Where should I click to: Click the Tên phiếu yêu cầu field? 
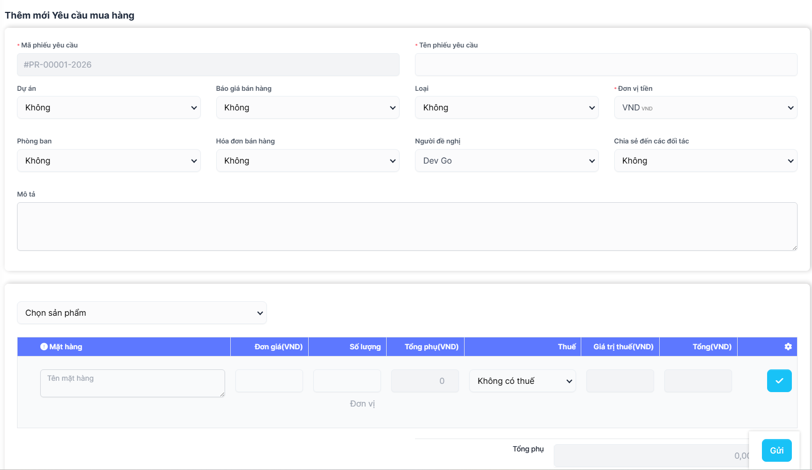point(606,65)
